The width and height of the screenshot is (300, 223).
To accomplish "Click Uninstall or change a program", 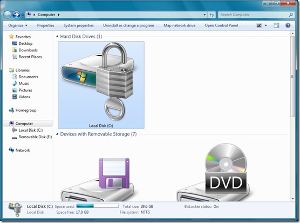I will tap(128, 25).
